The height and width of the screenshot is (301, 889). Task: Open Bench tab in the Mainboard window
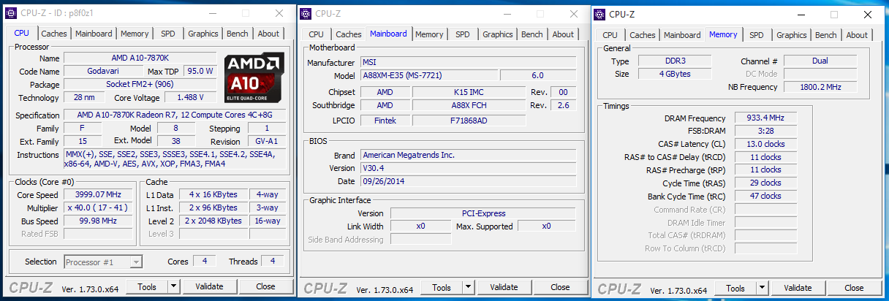pyautogui.click(x=532, y=34)
